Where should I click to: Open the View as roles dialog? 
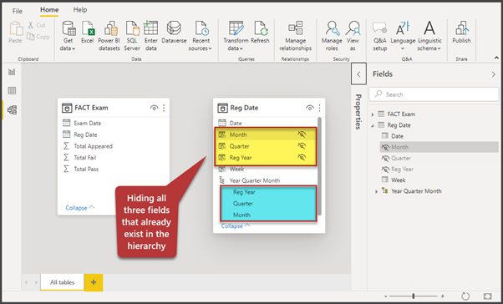353,36
